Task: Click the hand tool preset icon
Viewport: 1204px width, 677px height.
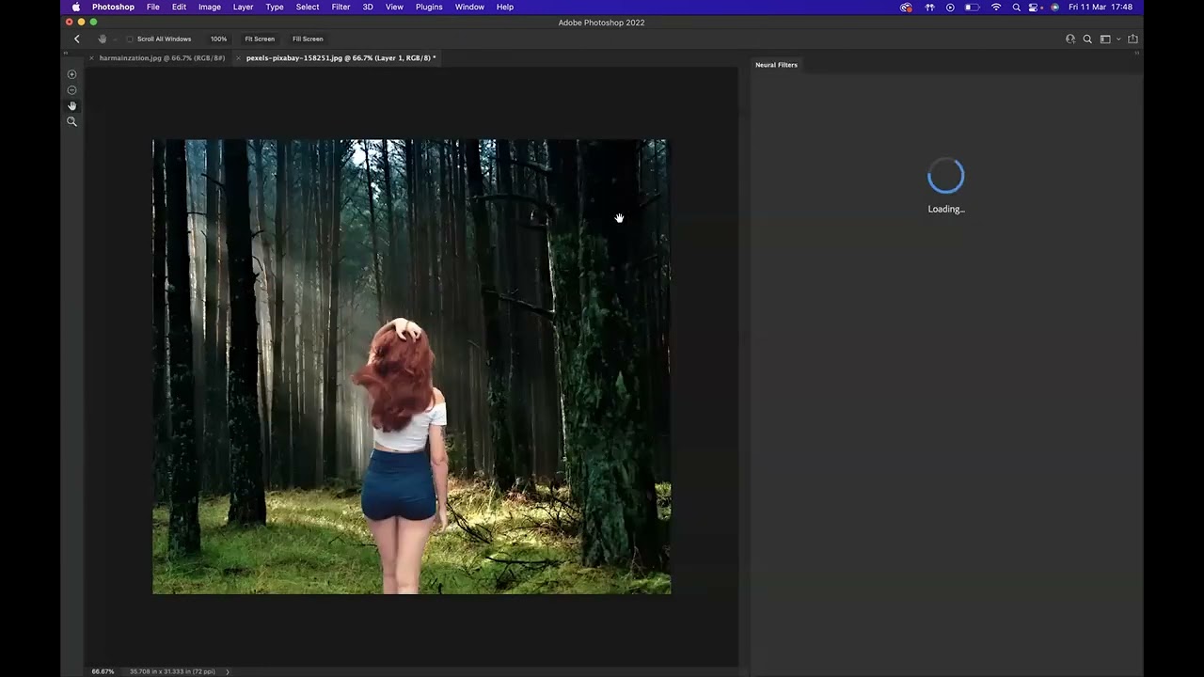Action: click(103, 39)
